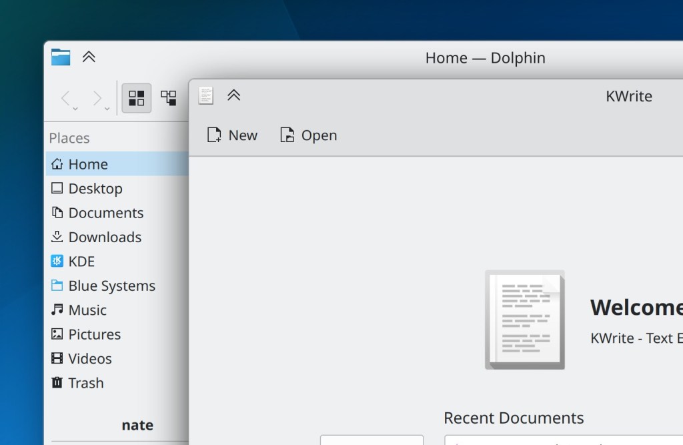Toggle keep-above chevron in Dolphin title bar
683x445 pixels.
point(89,57)
